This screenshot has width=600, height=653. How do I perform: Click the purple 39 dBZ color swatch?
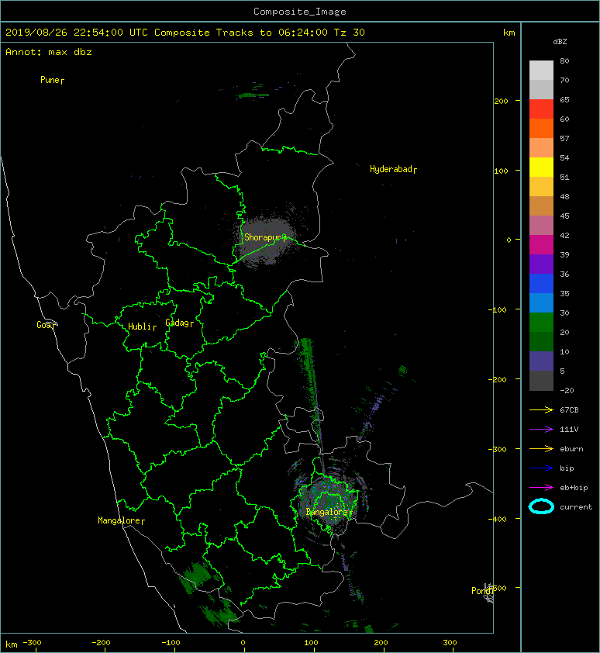pyautogui.click(x=541, y=264)
